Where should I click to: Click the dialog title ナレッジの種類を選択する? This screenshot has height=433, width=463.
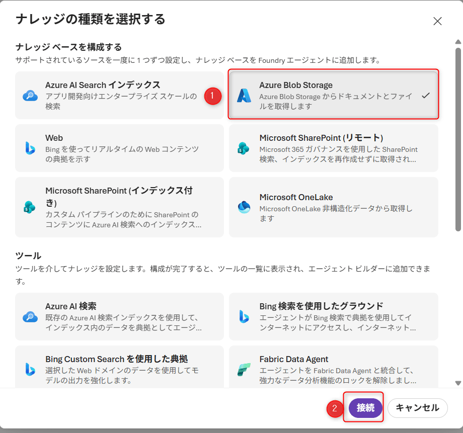[91, 19]
